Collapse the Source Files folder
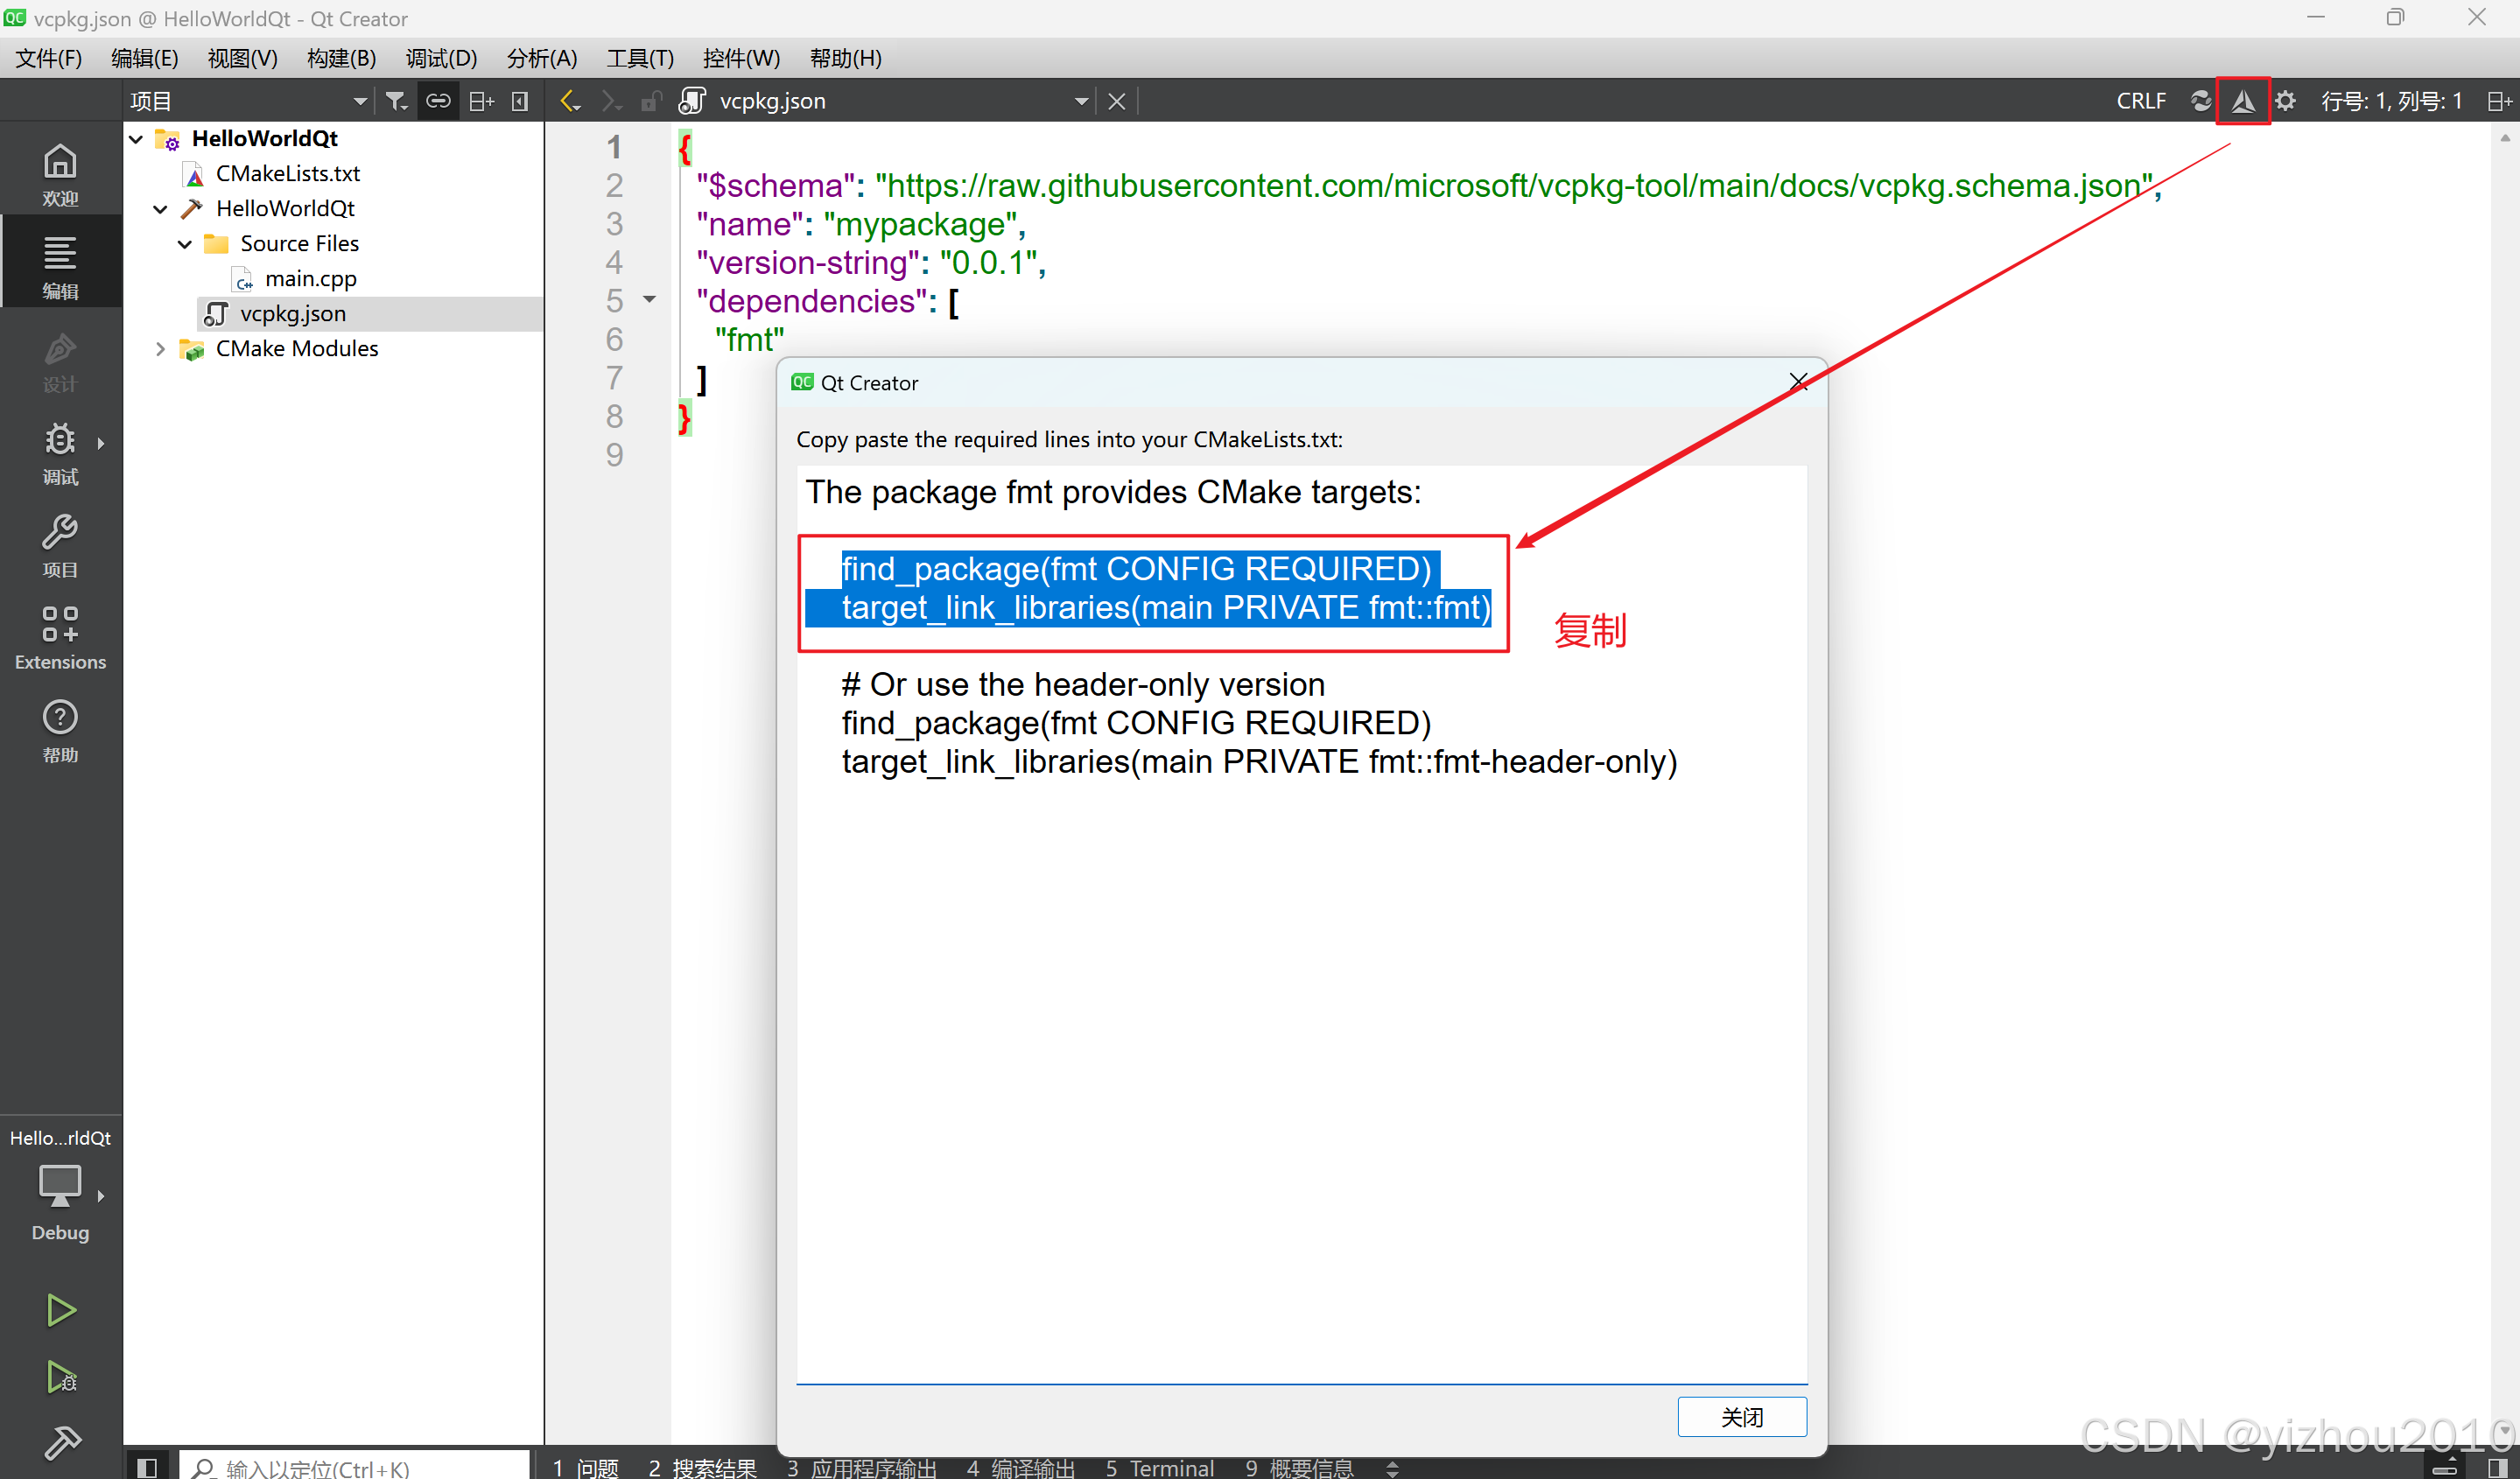Screen dimensions: 2520x1479 (185, 244)
